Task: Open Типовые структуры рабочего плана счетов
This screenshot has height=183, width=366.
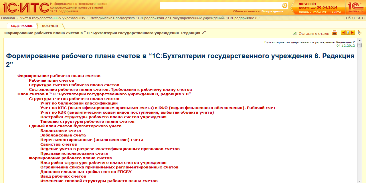Action: point(87,122)
